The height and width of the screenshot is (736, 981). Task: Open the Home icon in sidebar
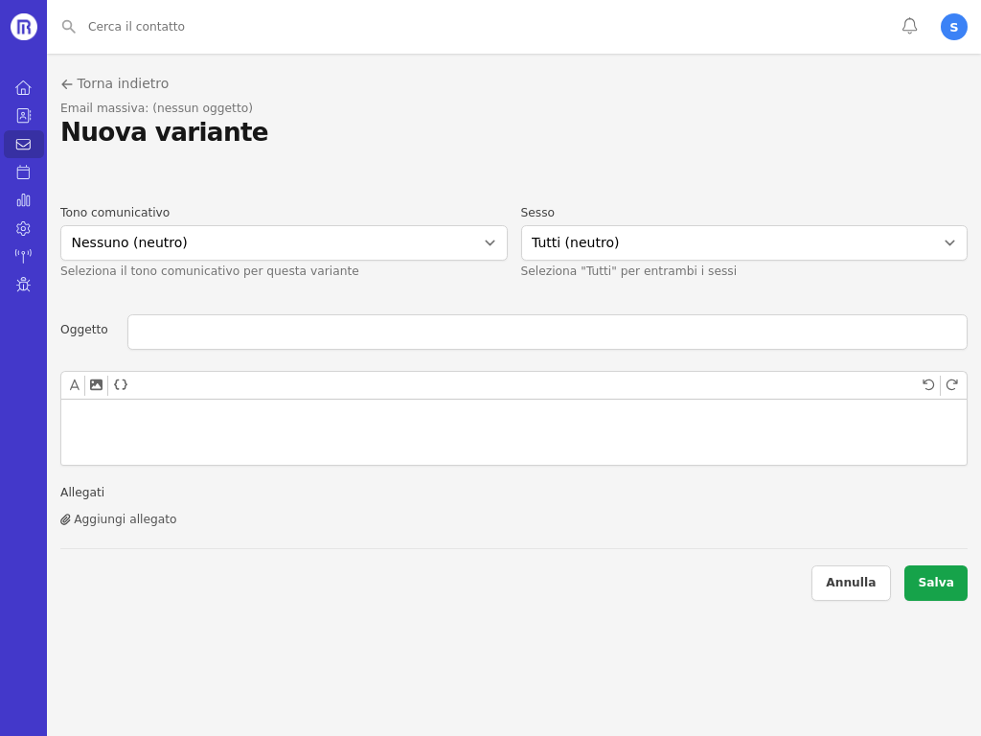tap(23, 88)
